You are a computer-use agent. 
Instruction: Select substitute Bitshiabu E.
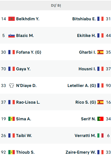84,19
